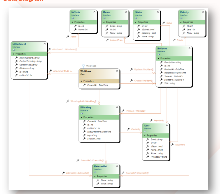220x194 pixels.
Task: Click the IWebHook lollipop interface icon
Action: (83, 66)
